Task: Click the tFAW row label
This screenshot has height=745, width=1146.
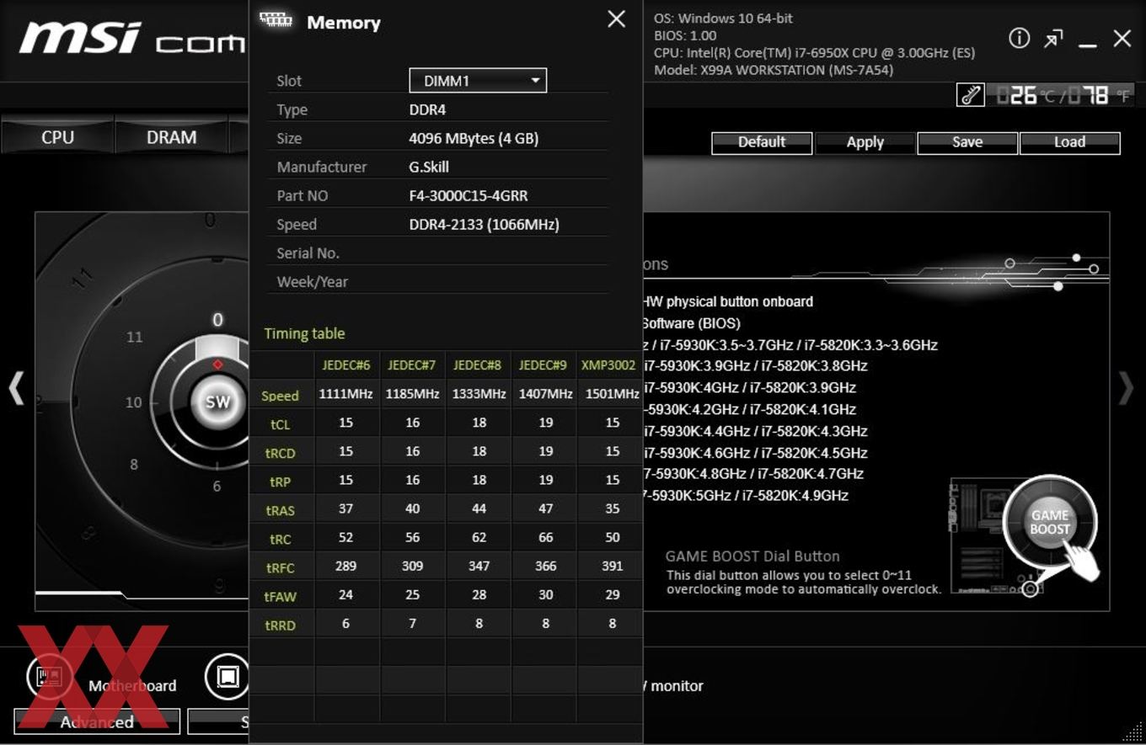Action: 281,596
